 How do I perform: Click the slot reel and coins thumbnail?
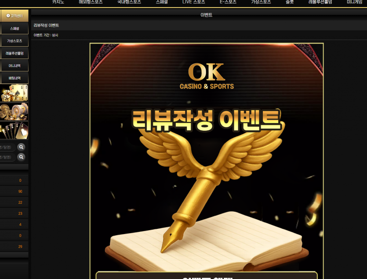tap(14, 111)
